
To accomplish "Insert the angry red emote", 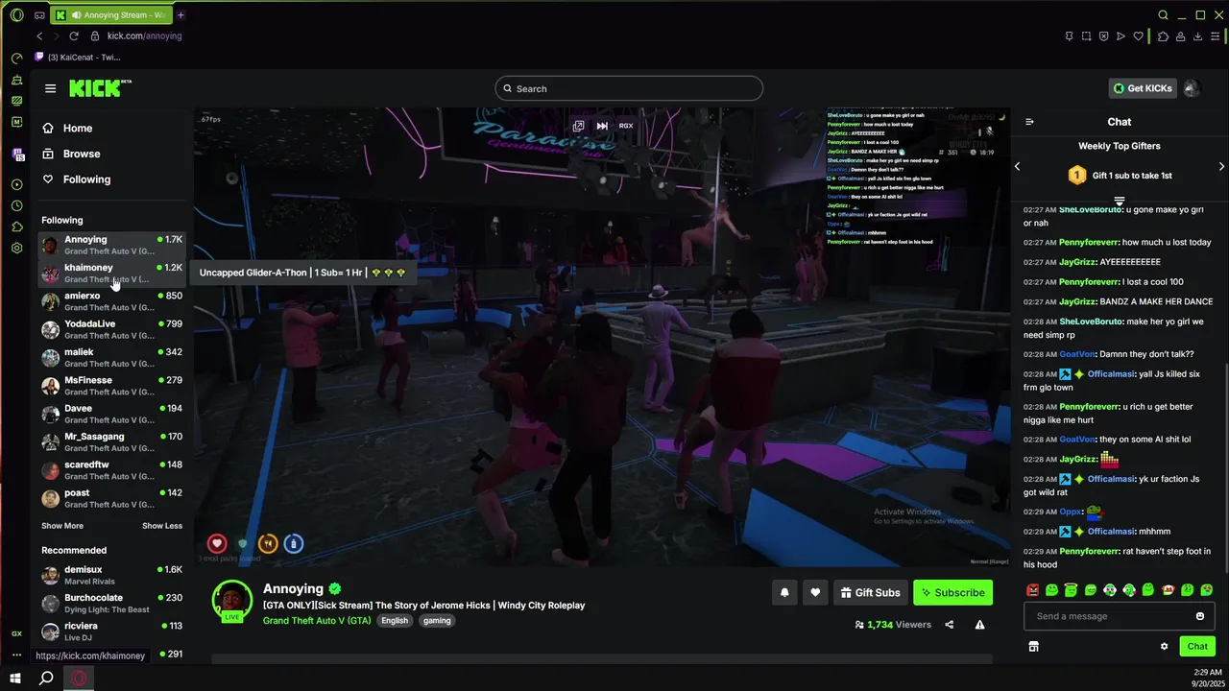I will pyautogui.click(x=1033, y=590).
